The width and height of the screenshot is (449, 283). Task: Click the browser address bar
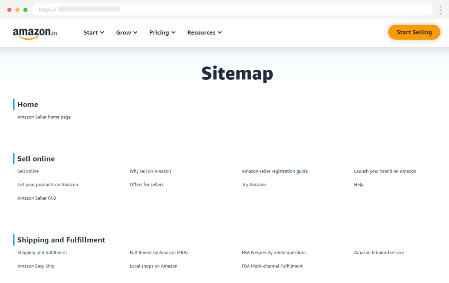[x=232, y=9]
